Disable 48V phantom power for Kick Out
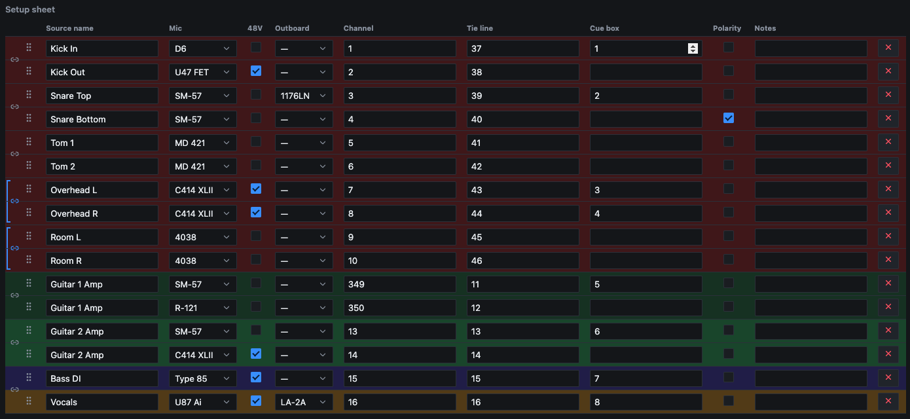Image resolution: width=910 pixels, height=419 pixels. point(256,71)
